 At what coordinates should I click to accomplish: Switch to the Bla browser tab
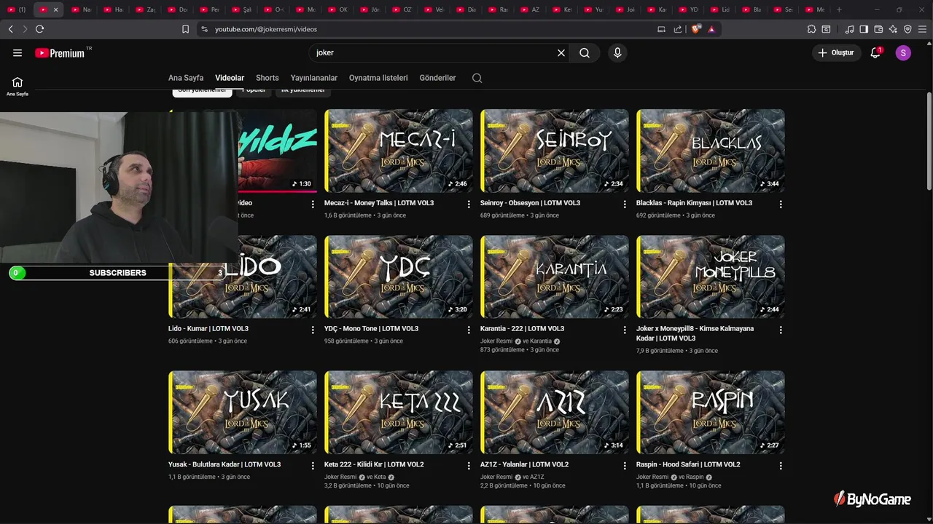point(751,9)
